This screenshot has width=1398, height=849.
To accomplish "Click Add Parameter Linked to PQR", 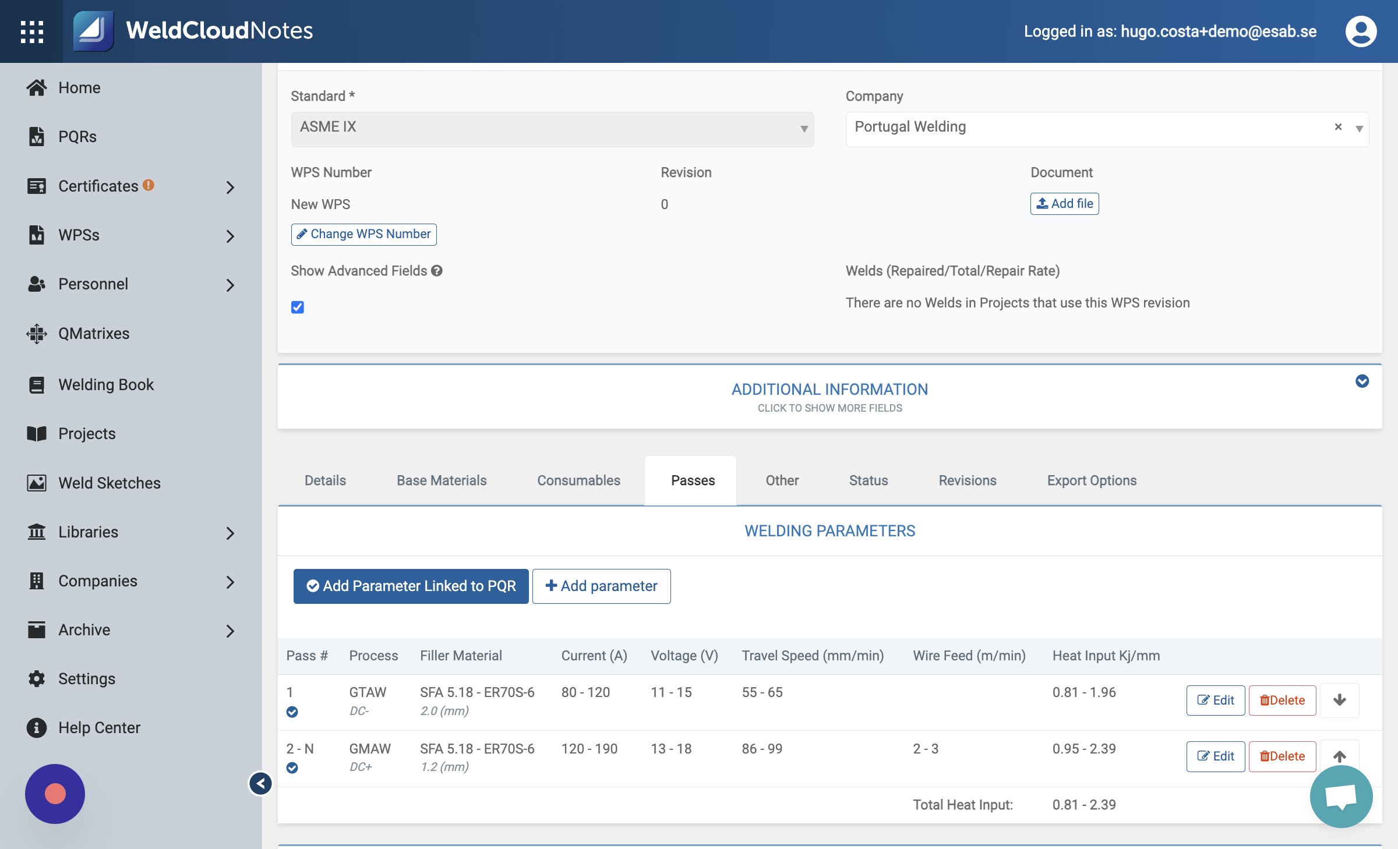I will coord(411,586).
